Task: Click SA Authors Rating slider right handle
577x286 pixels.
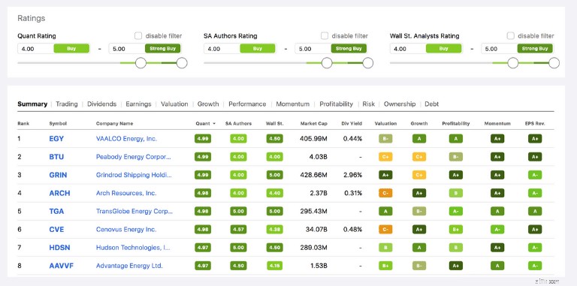Action: pos(368,63)
